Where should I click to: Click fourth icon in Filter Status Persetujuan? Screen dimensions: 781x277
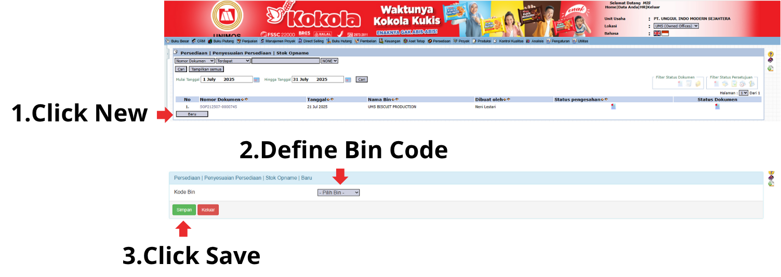pyautogui.click(x=743, y=84)
